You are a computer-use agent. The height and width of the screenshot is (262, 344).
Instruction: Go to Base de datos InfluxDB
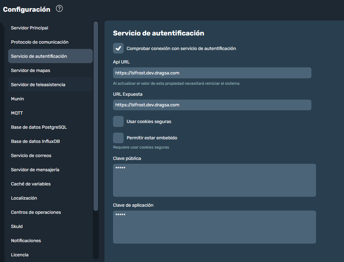(x=50, y=141)
